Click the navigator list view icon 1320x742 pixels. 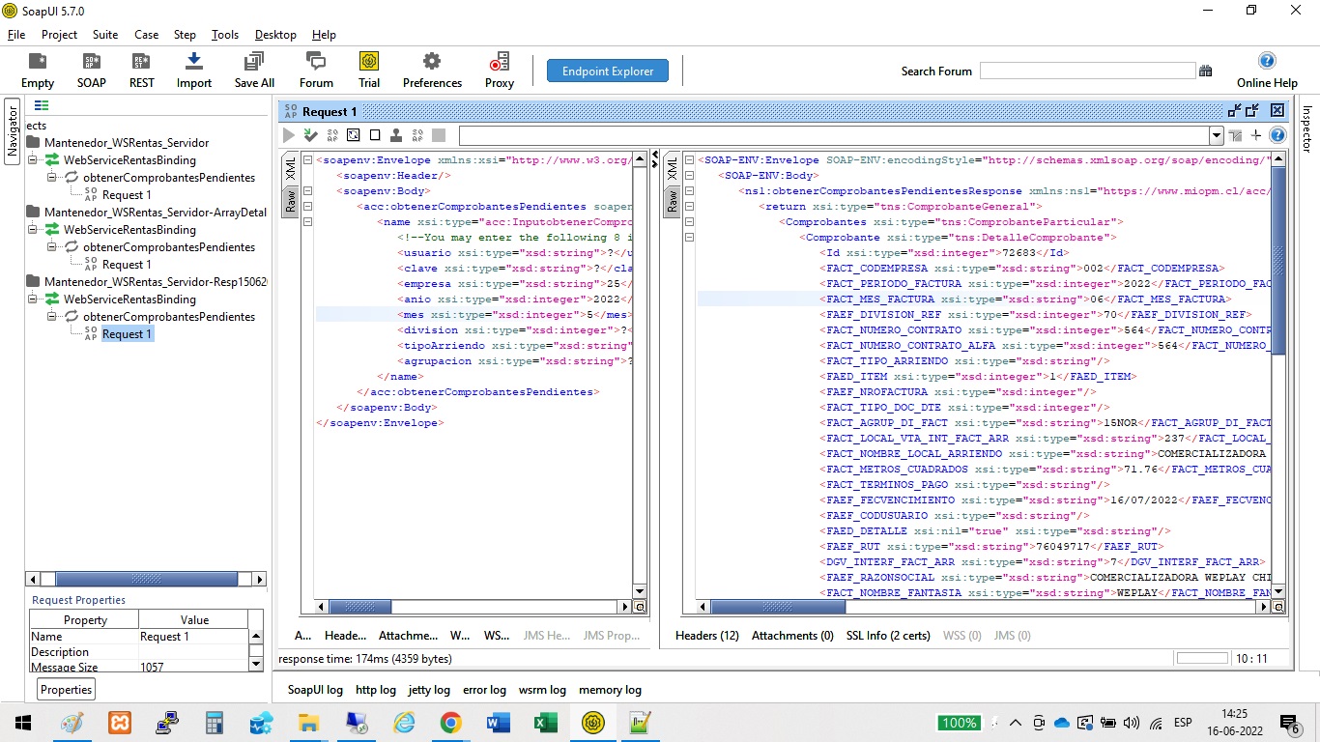(x=42, y=106)
